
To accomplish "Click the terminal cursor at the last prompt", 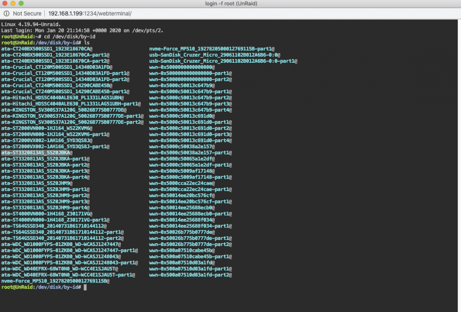I will click(85, 287).
